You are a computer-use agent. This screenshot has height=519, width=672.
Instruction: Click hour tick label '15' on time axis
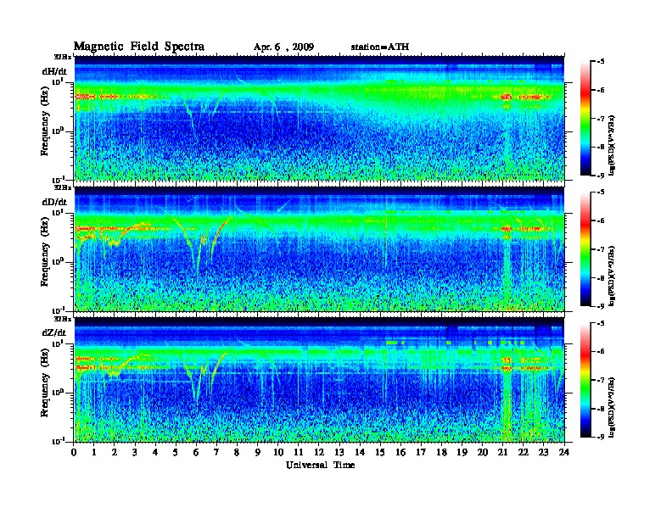point(380,452)
